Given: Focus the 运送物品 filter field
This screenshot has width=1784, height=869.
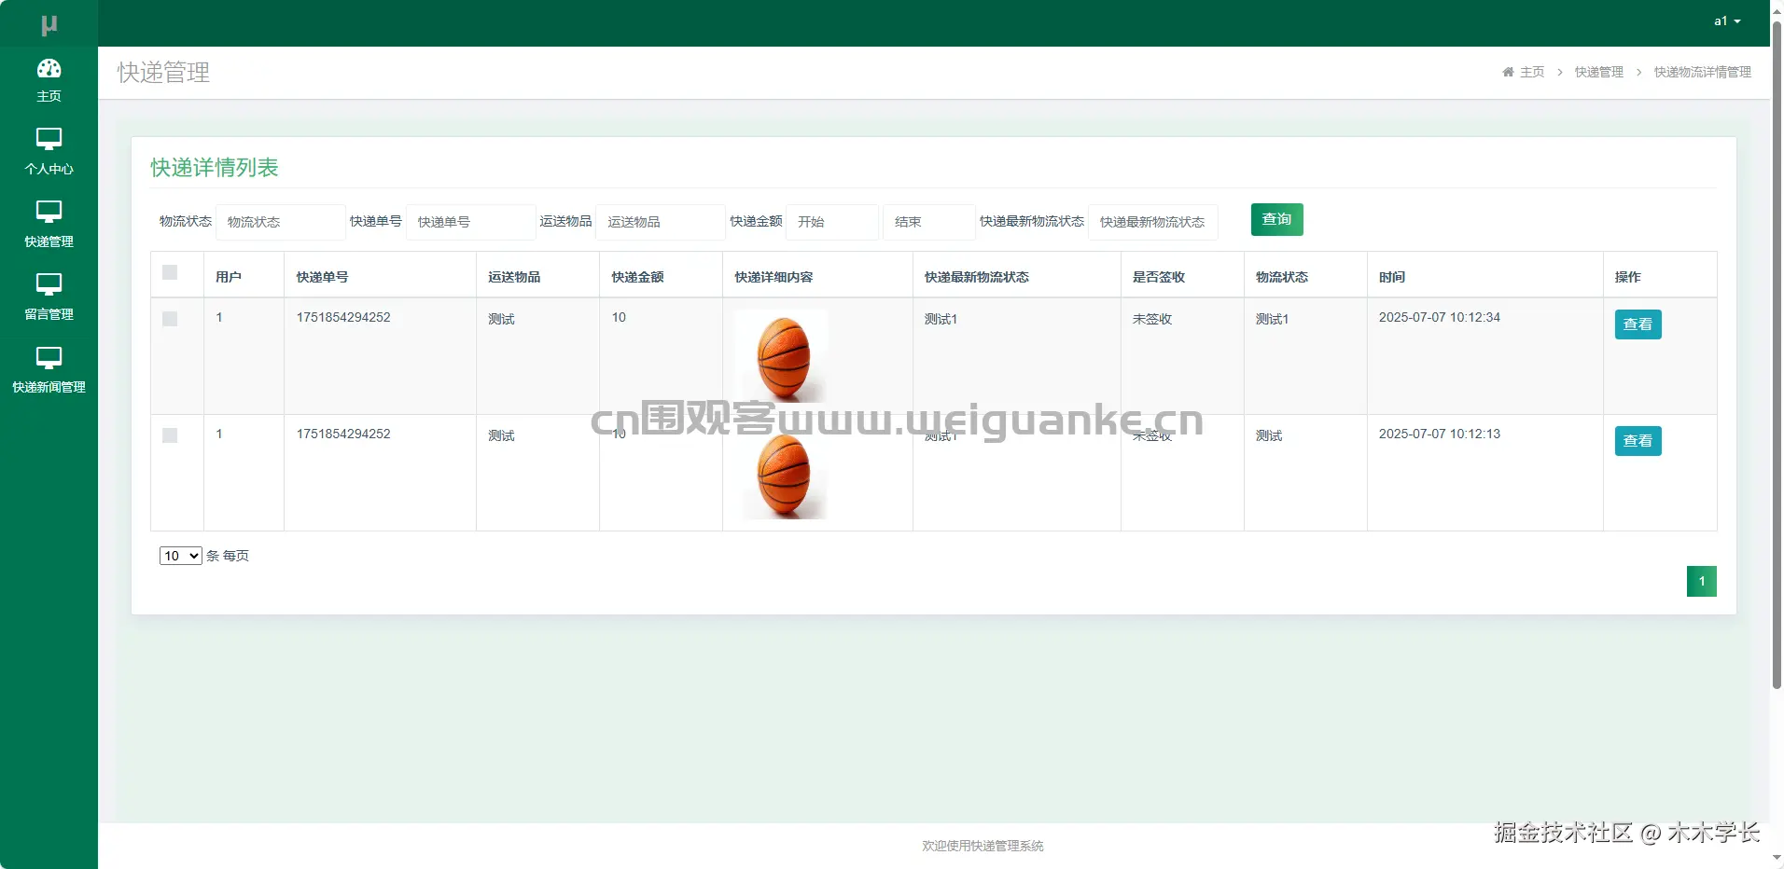Looking at the screenshot, I should [x=661, y=222].
